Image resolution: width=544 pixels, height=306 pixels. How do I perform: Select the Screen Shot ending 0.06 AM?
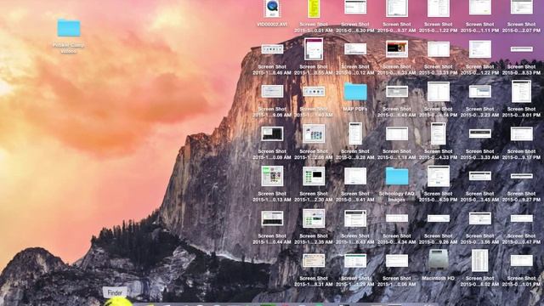point(397,261)
